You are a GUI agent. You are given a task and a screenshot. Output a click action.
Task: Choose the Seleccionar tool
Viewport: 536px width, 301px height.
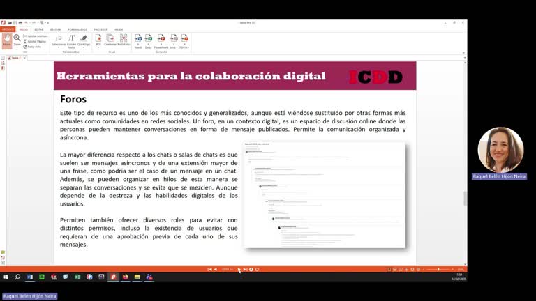click(x=59, y=40)
